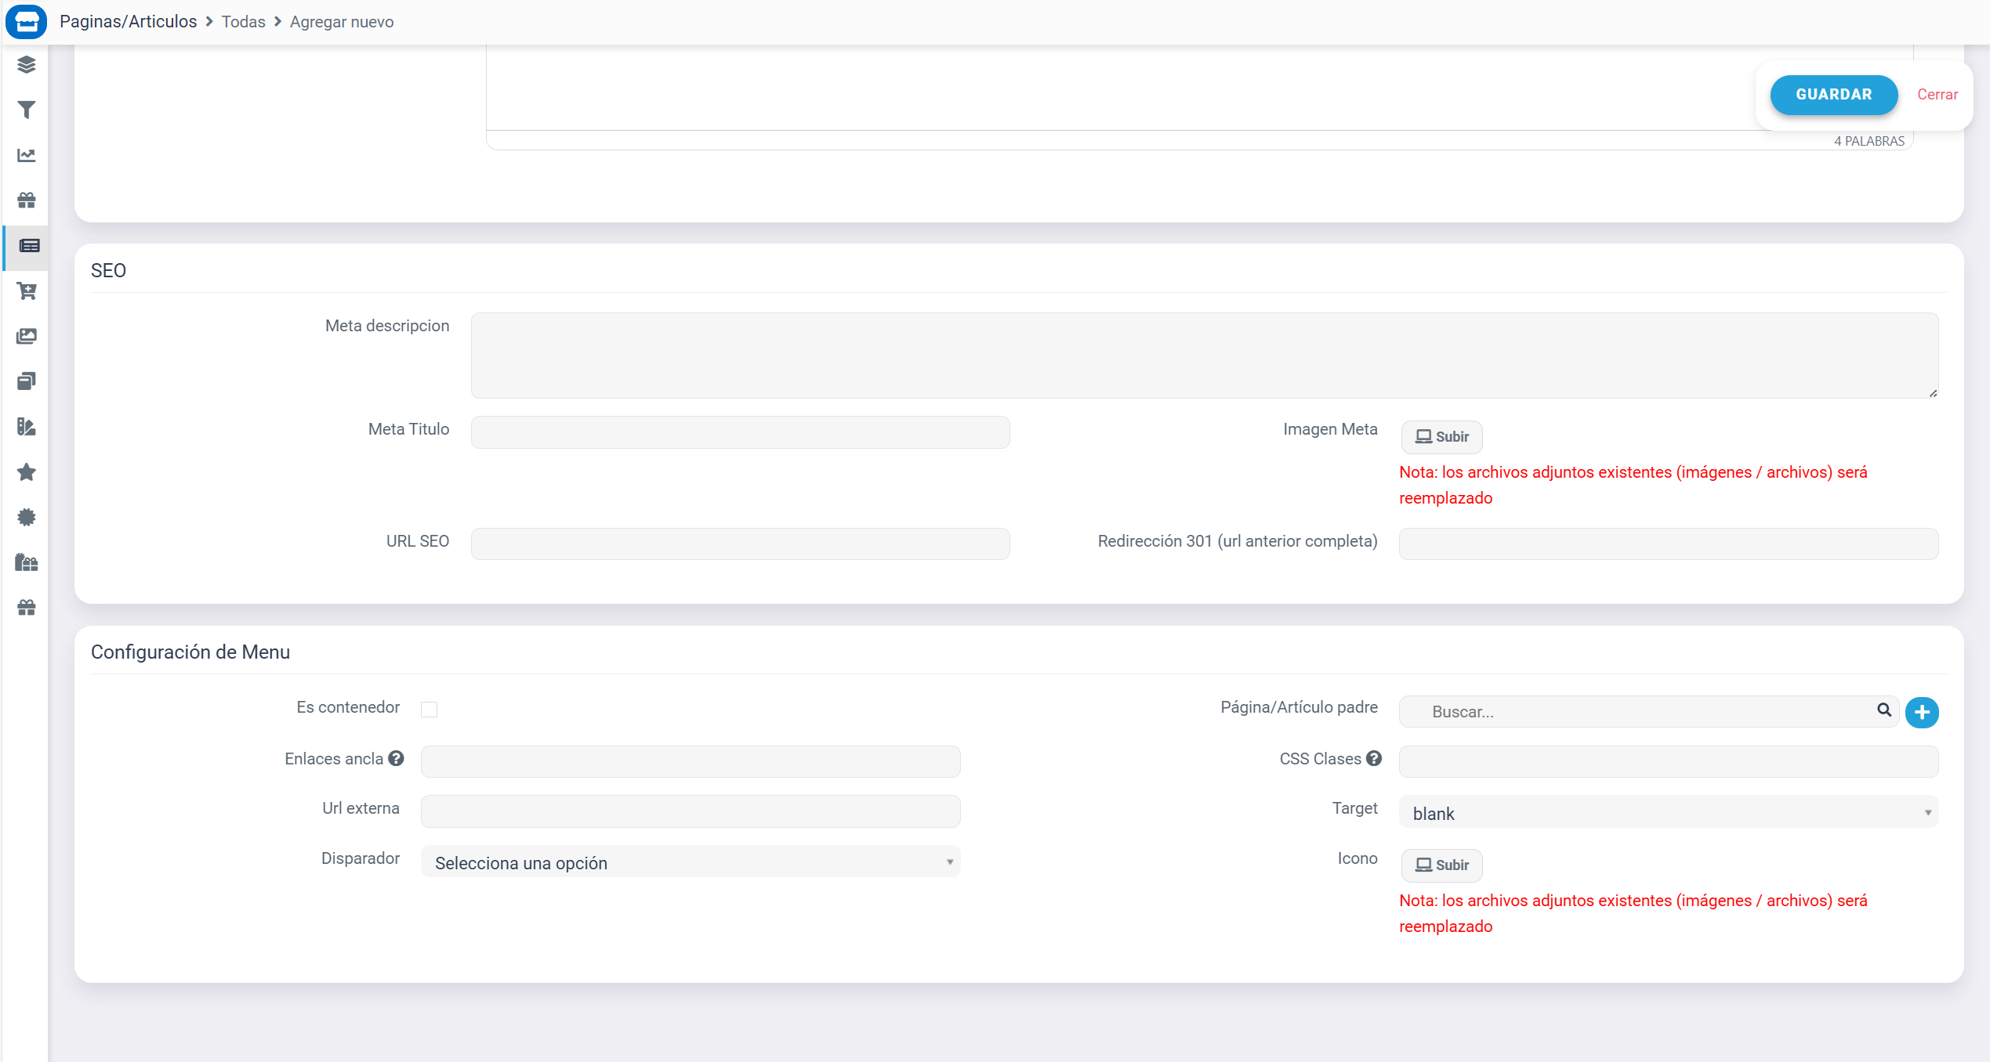
Task: Open the multiple gifts sidebar icon
Action: coord(27,562)
